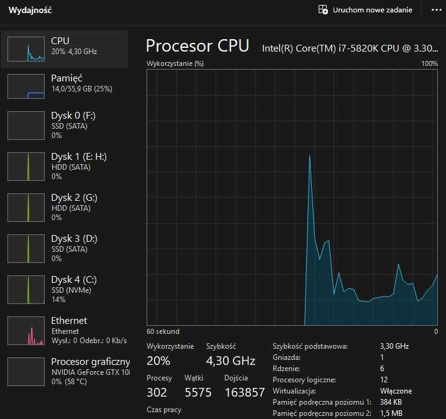446x419 pixels.
Task: Click the CPU usage graph area
Action: pyautogui.click(x=292, y=197)
